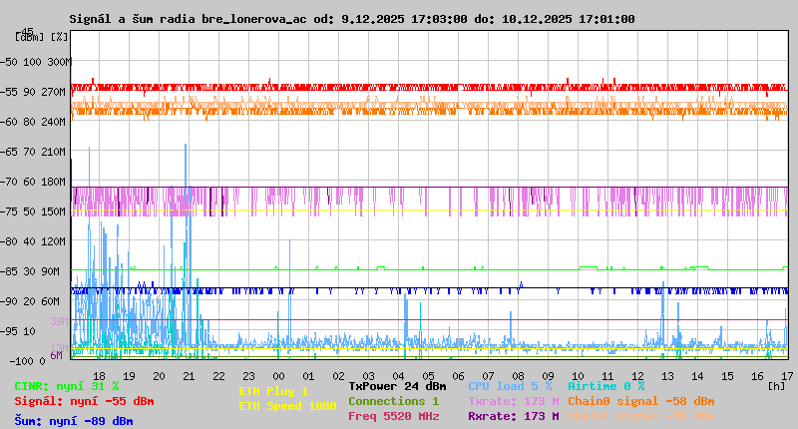Click the 'Chain1 signal -58 dBm' legend text
Image resolution: width=798 pixels, height=429 pixels.
point(641,416)
